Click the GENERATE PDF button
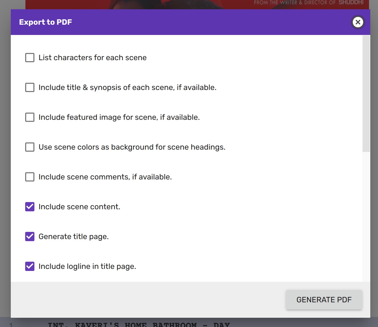The width and height of the screenshot is (378, 327). pyautogui.click(x=324, y=300)
